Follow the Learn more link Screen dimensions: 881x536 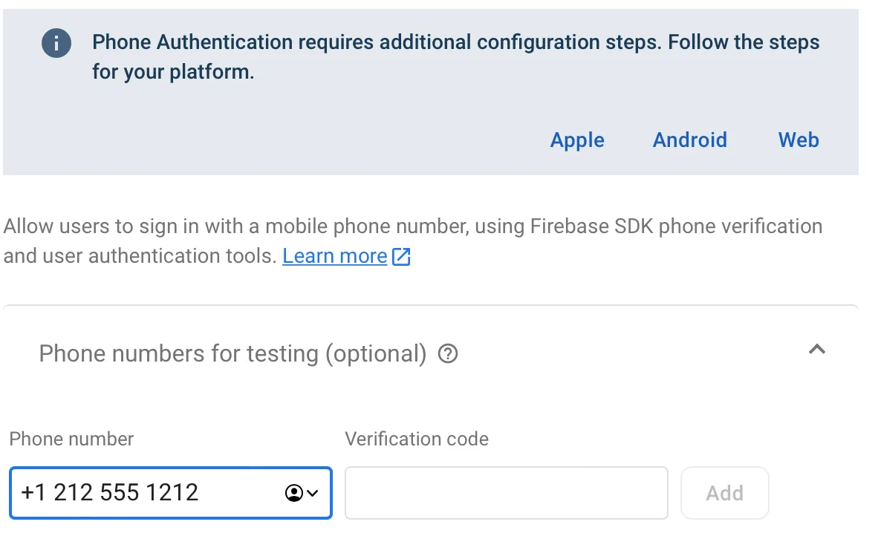coord(335,256)
